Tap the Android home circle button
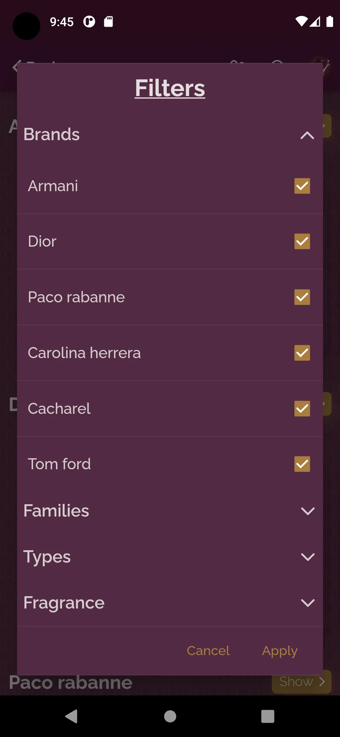The width and height of the screenshot is (340, 737). tap(170, 716)
